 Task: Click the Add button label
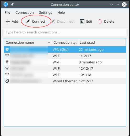pos(15,21)
